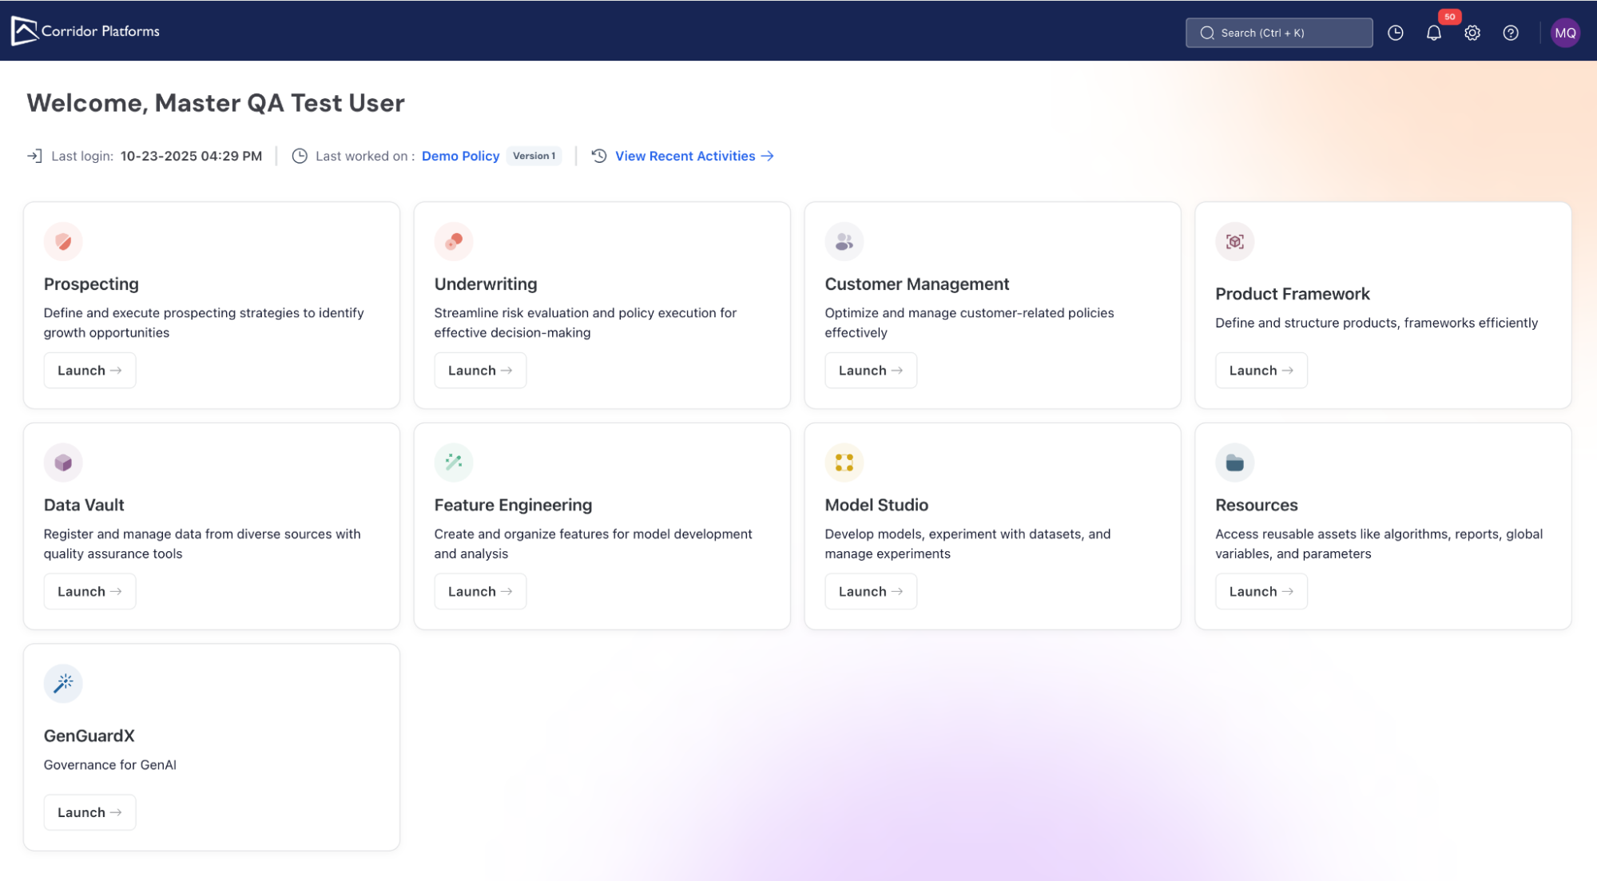Open the Demo Policy link
1597x881 pixels.
coord(460,156)
